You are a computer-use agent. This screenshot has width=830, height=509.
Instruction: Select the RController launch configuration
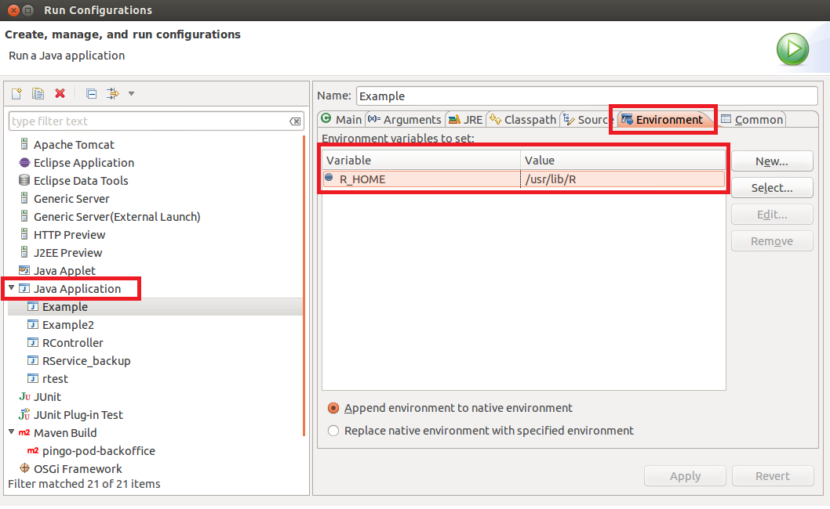coord(72,342)
